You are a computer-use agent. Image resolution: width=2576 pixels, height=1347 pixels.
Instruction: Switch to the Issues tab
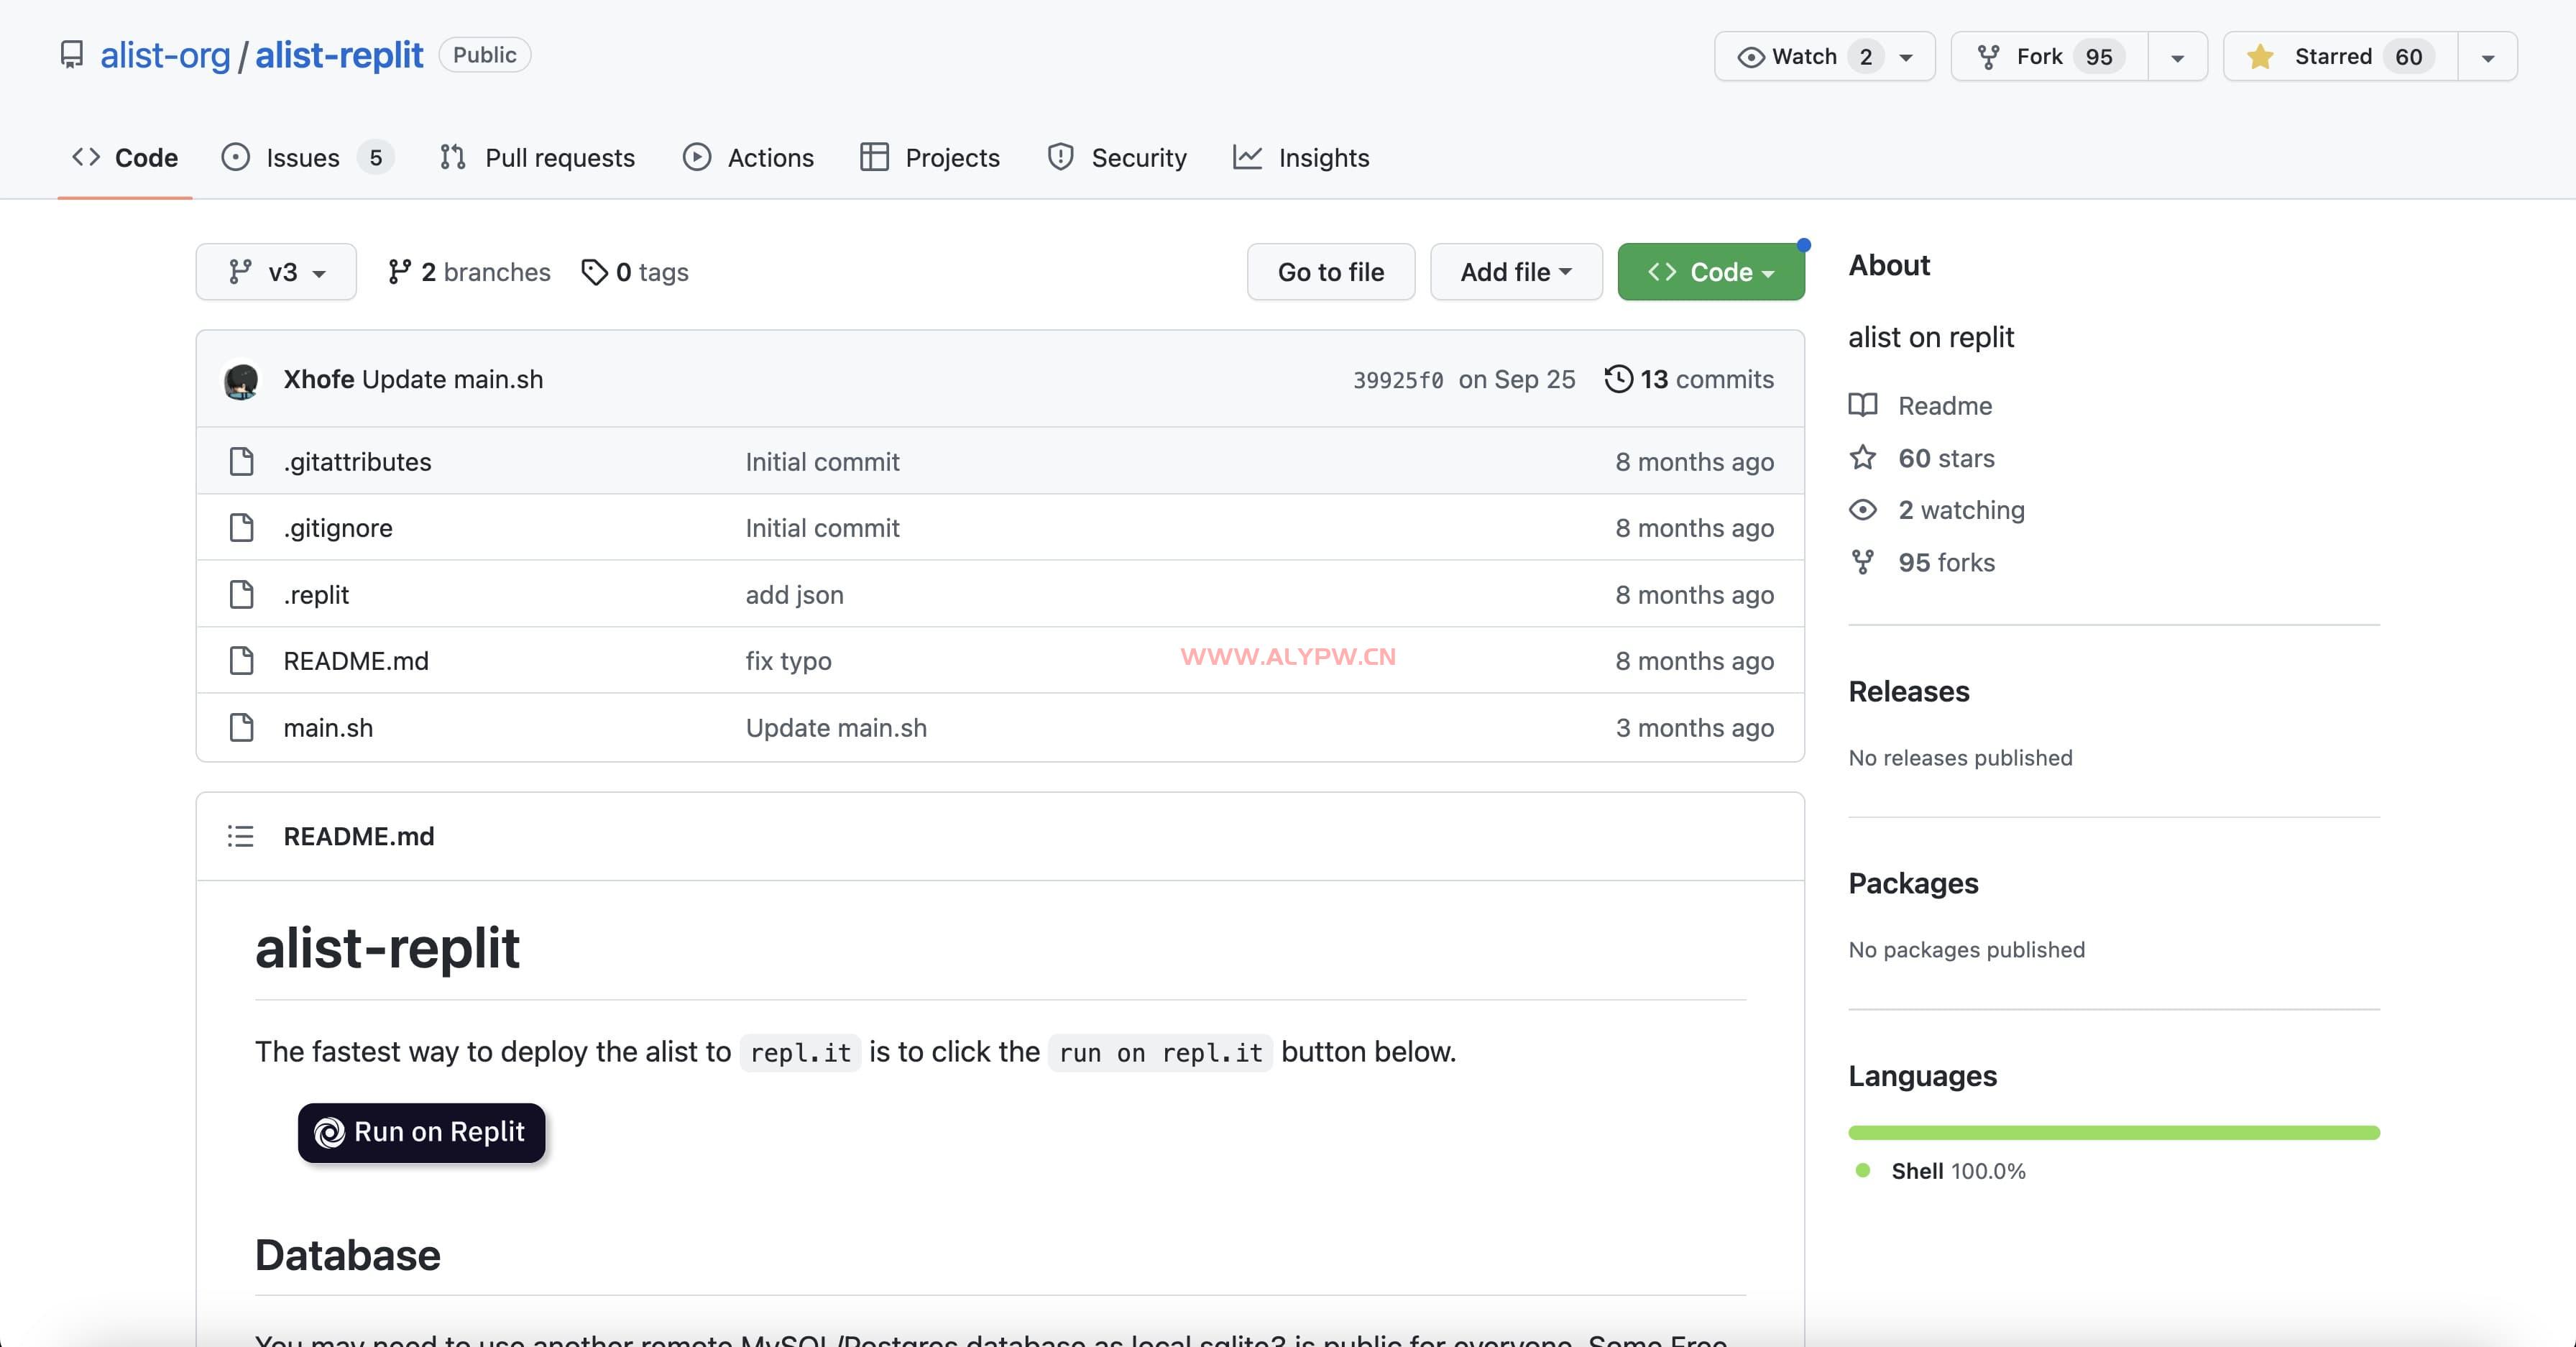click(303, 158)
